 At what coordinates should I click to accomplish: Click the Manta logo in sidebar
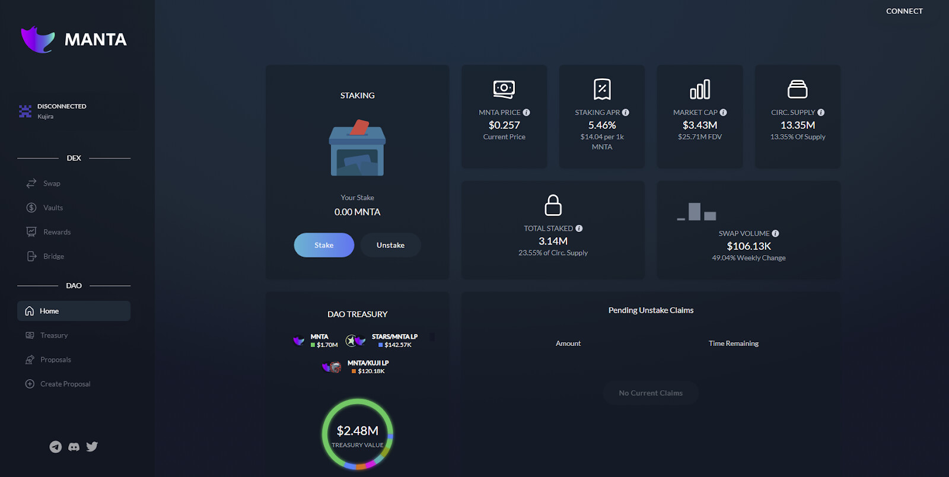(74, 40)
